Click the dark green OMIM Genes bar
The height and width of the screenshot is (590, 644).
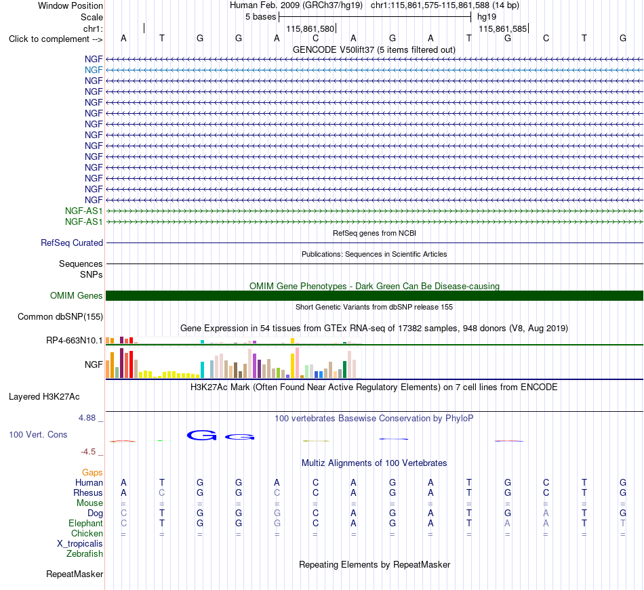pyautogui.click(x=374, y=296)
